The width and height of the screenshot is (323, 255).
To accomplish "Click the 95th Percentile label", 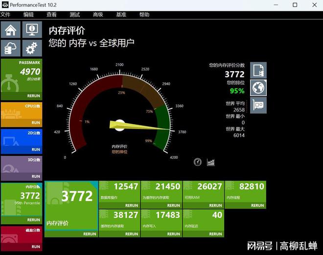I will 27,203.
